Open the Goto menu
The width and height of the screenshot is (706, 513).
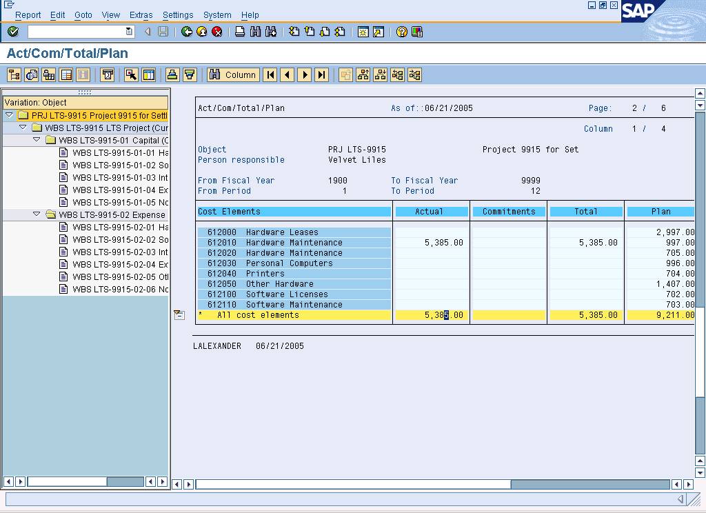coord(83,15)
